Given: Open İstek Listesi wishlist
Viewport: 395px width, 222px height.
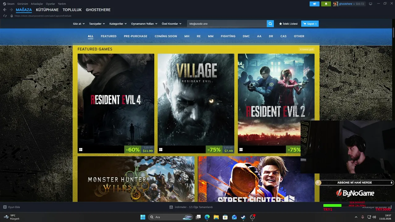Looking at the screenshot, I should (x=288, y=24).
